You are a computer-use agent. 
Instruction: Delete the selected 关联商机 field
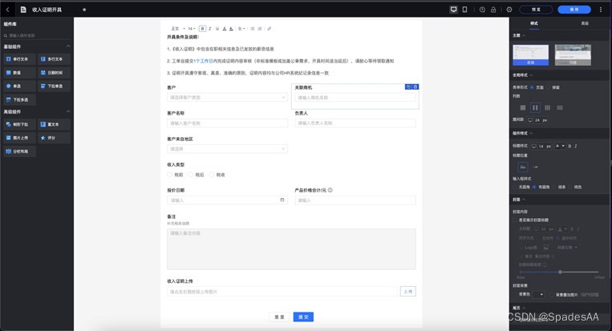(415, 87)
